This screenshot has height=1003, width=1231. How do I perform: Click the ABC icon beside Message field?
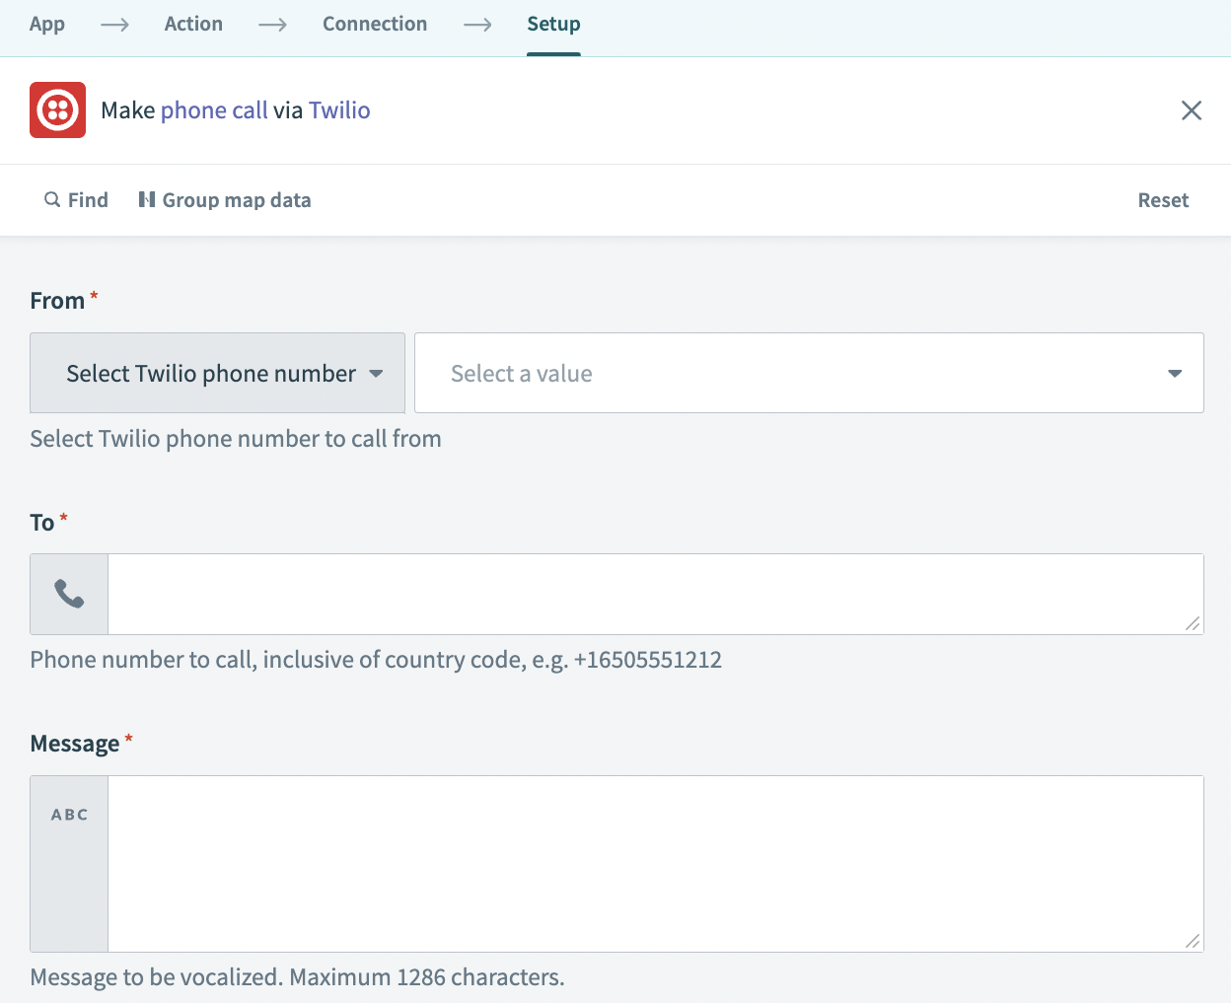click(x=69, y=815)
